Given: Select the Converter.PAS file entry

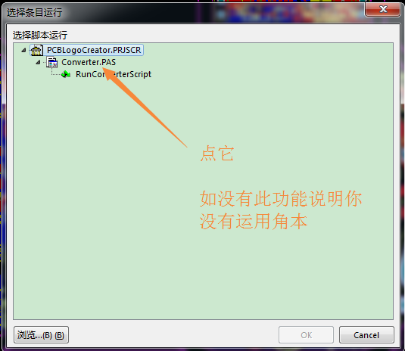Looking at the screenshot, I should point(89,62).
